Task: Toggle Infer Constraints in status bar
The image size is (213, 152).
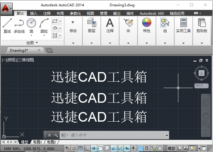Action: [x=67, y=148]
